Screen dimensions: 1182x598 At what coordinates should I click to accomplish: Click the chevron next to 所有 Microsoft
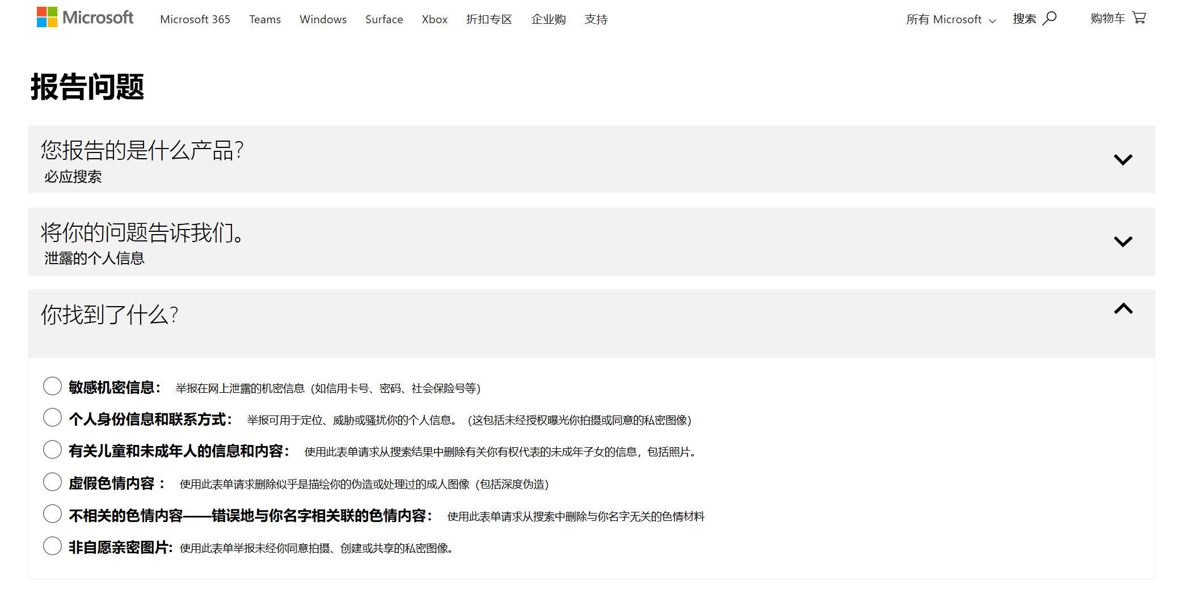(992, 20)
